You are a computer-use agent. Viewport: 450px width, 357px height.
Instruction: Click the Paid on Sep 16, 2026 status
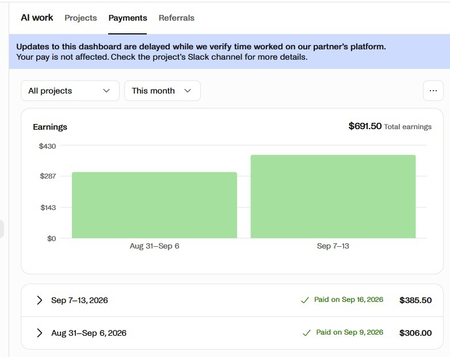(x=348, y=300)
